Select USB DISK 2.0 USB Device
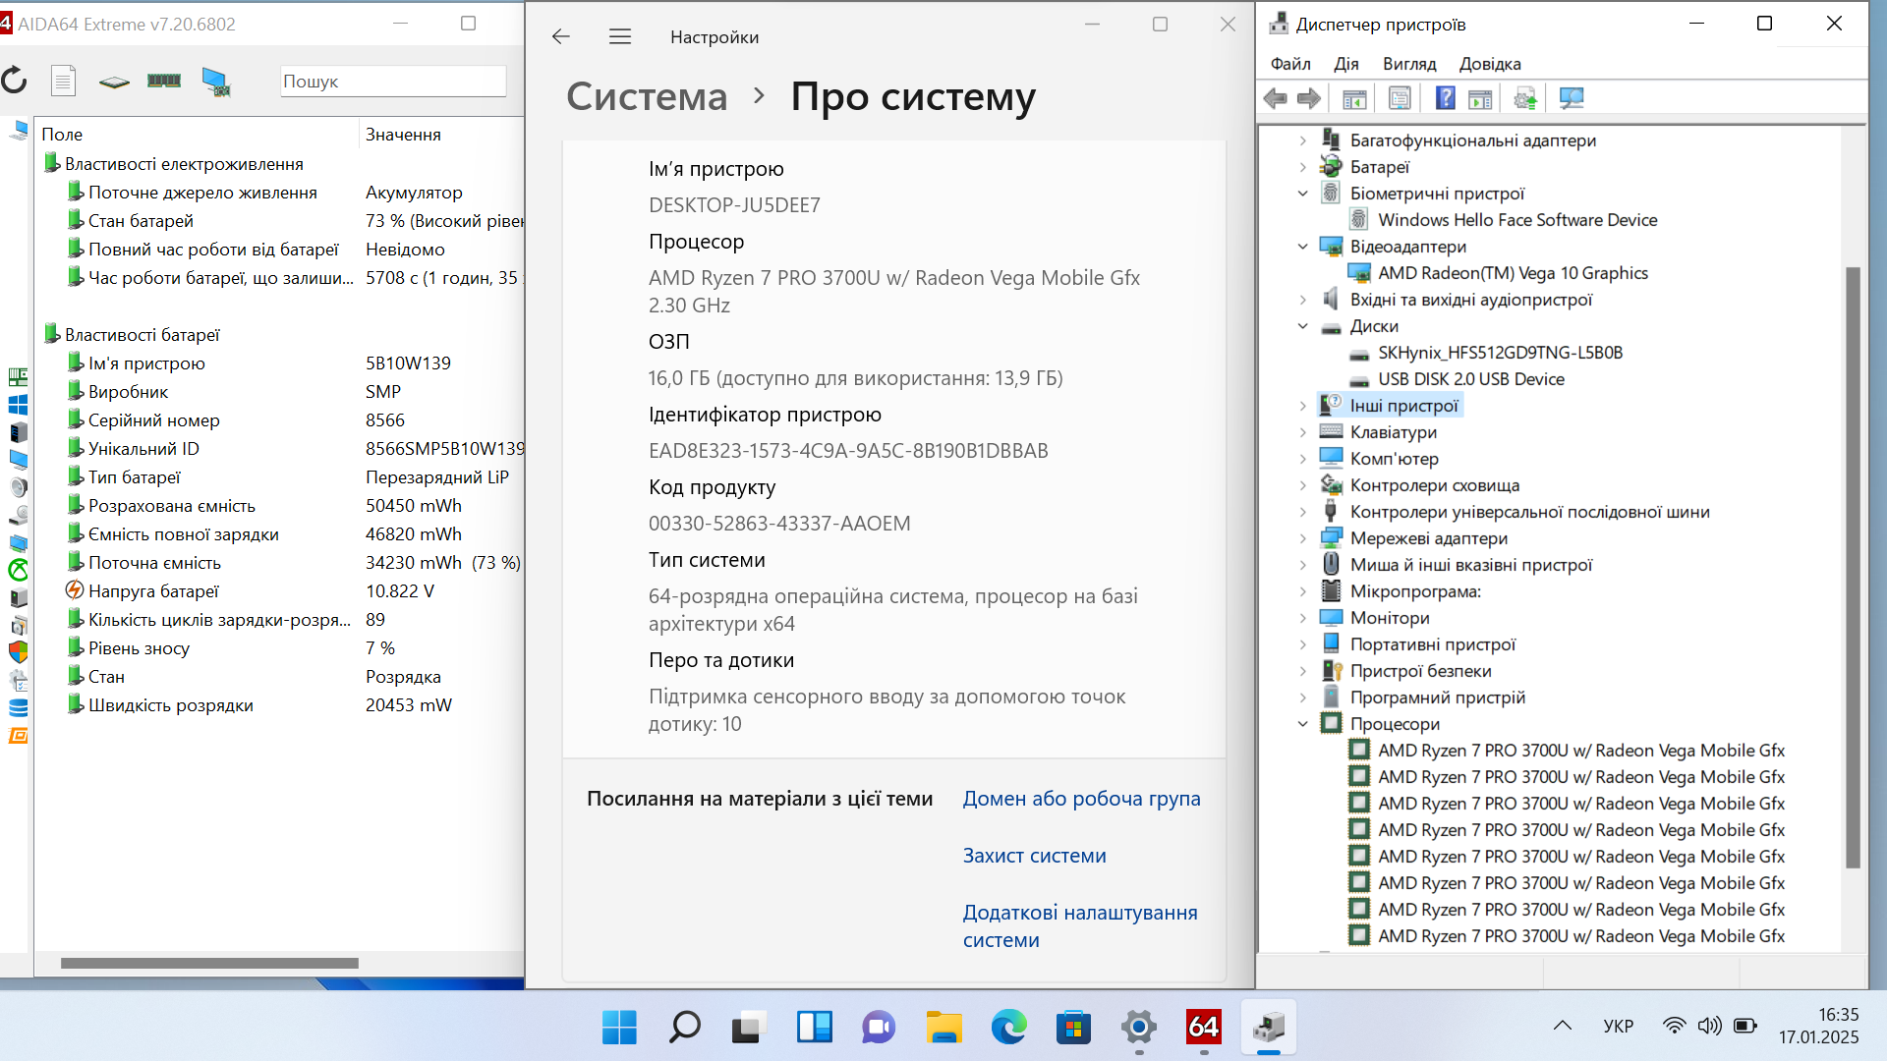Image resolution: width=1887 pixels, height=1061 pixels. point(1470,379)
